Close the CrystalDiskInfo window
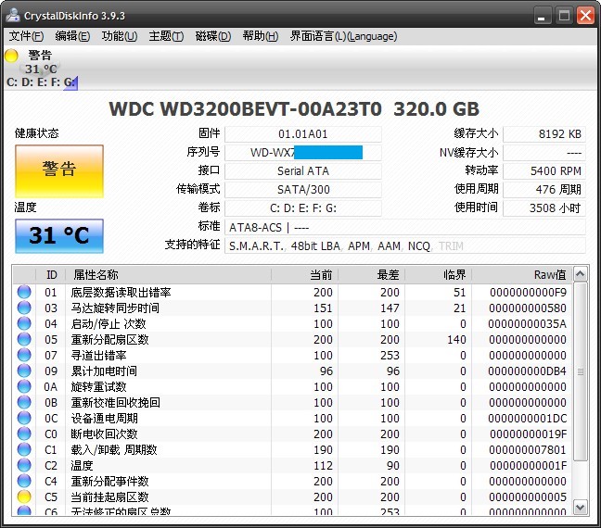 pyautogui.click(x=585, y=16)
